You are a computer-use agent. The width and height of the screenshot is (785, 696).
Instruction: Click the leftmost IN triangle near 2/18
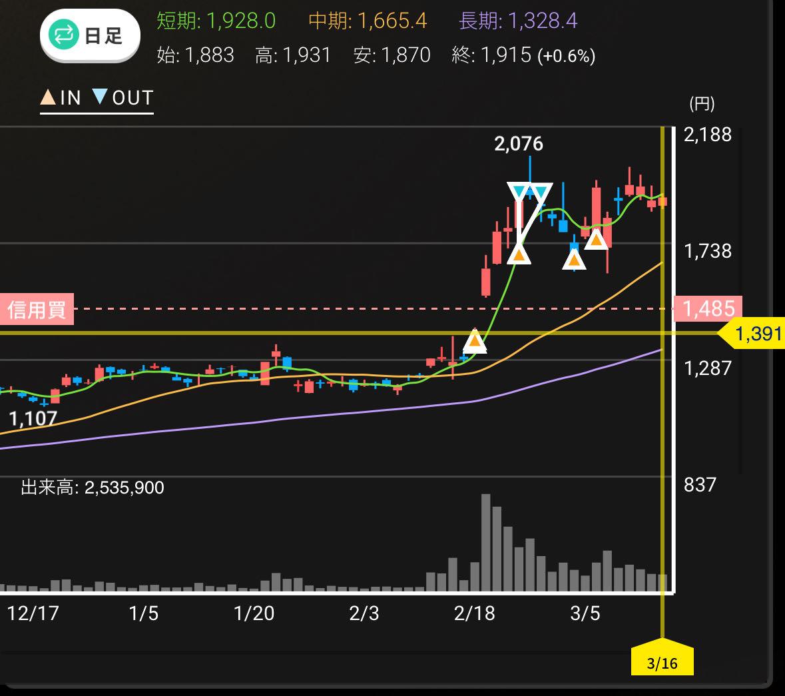pos(475,340)
